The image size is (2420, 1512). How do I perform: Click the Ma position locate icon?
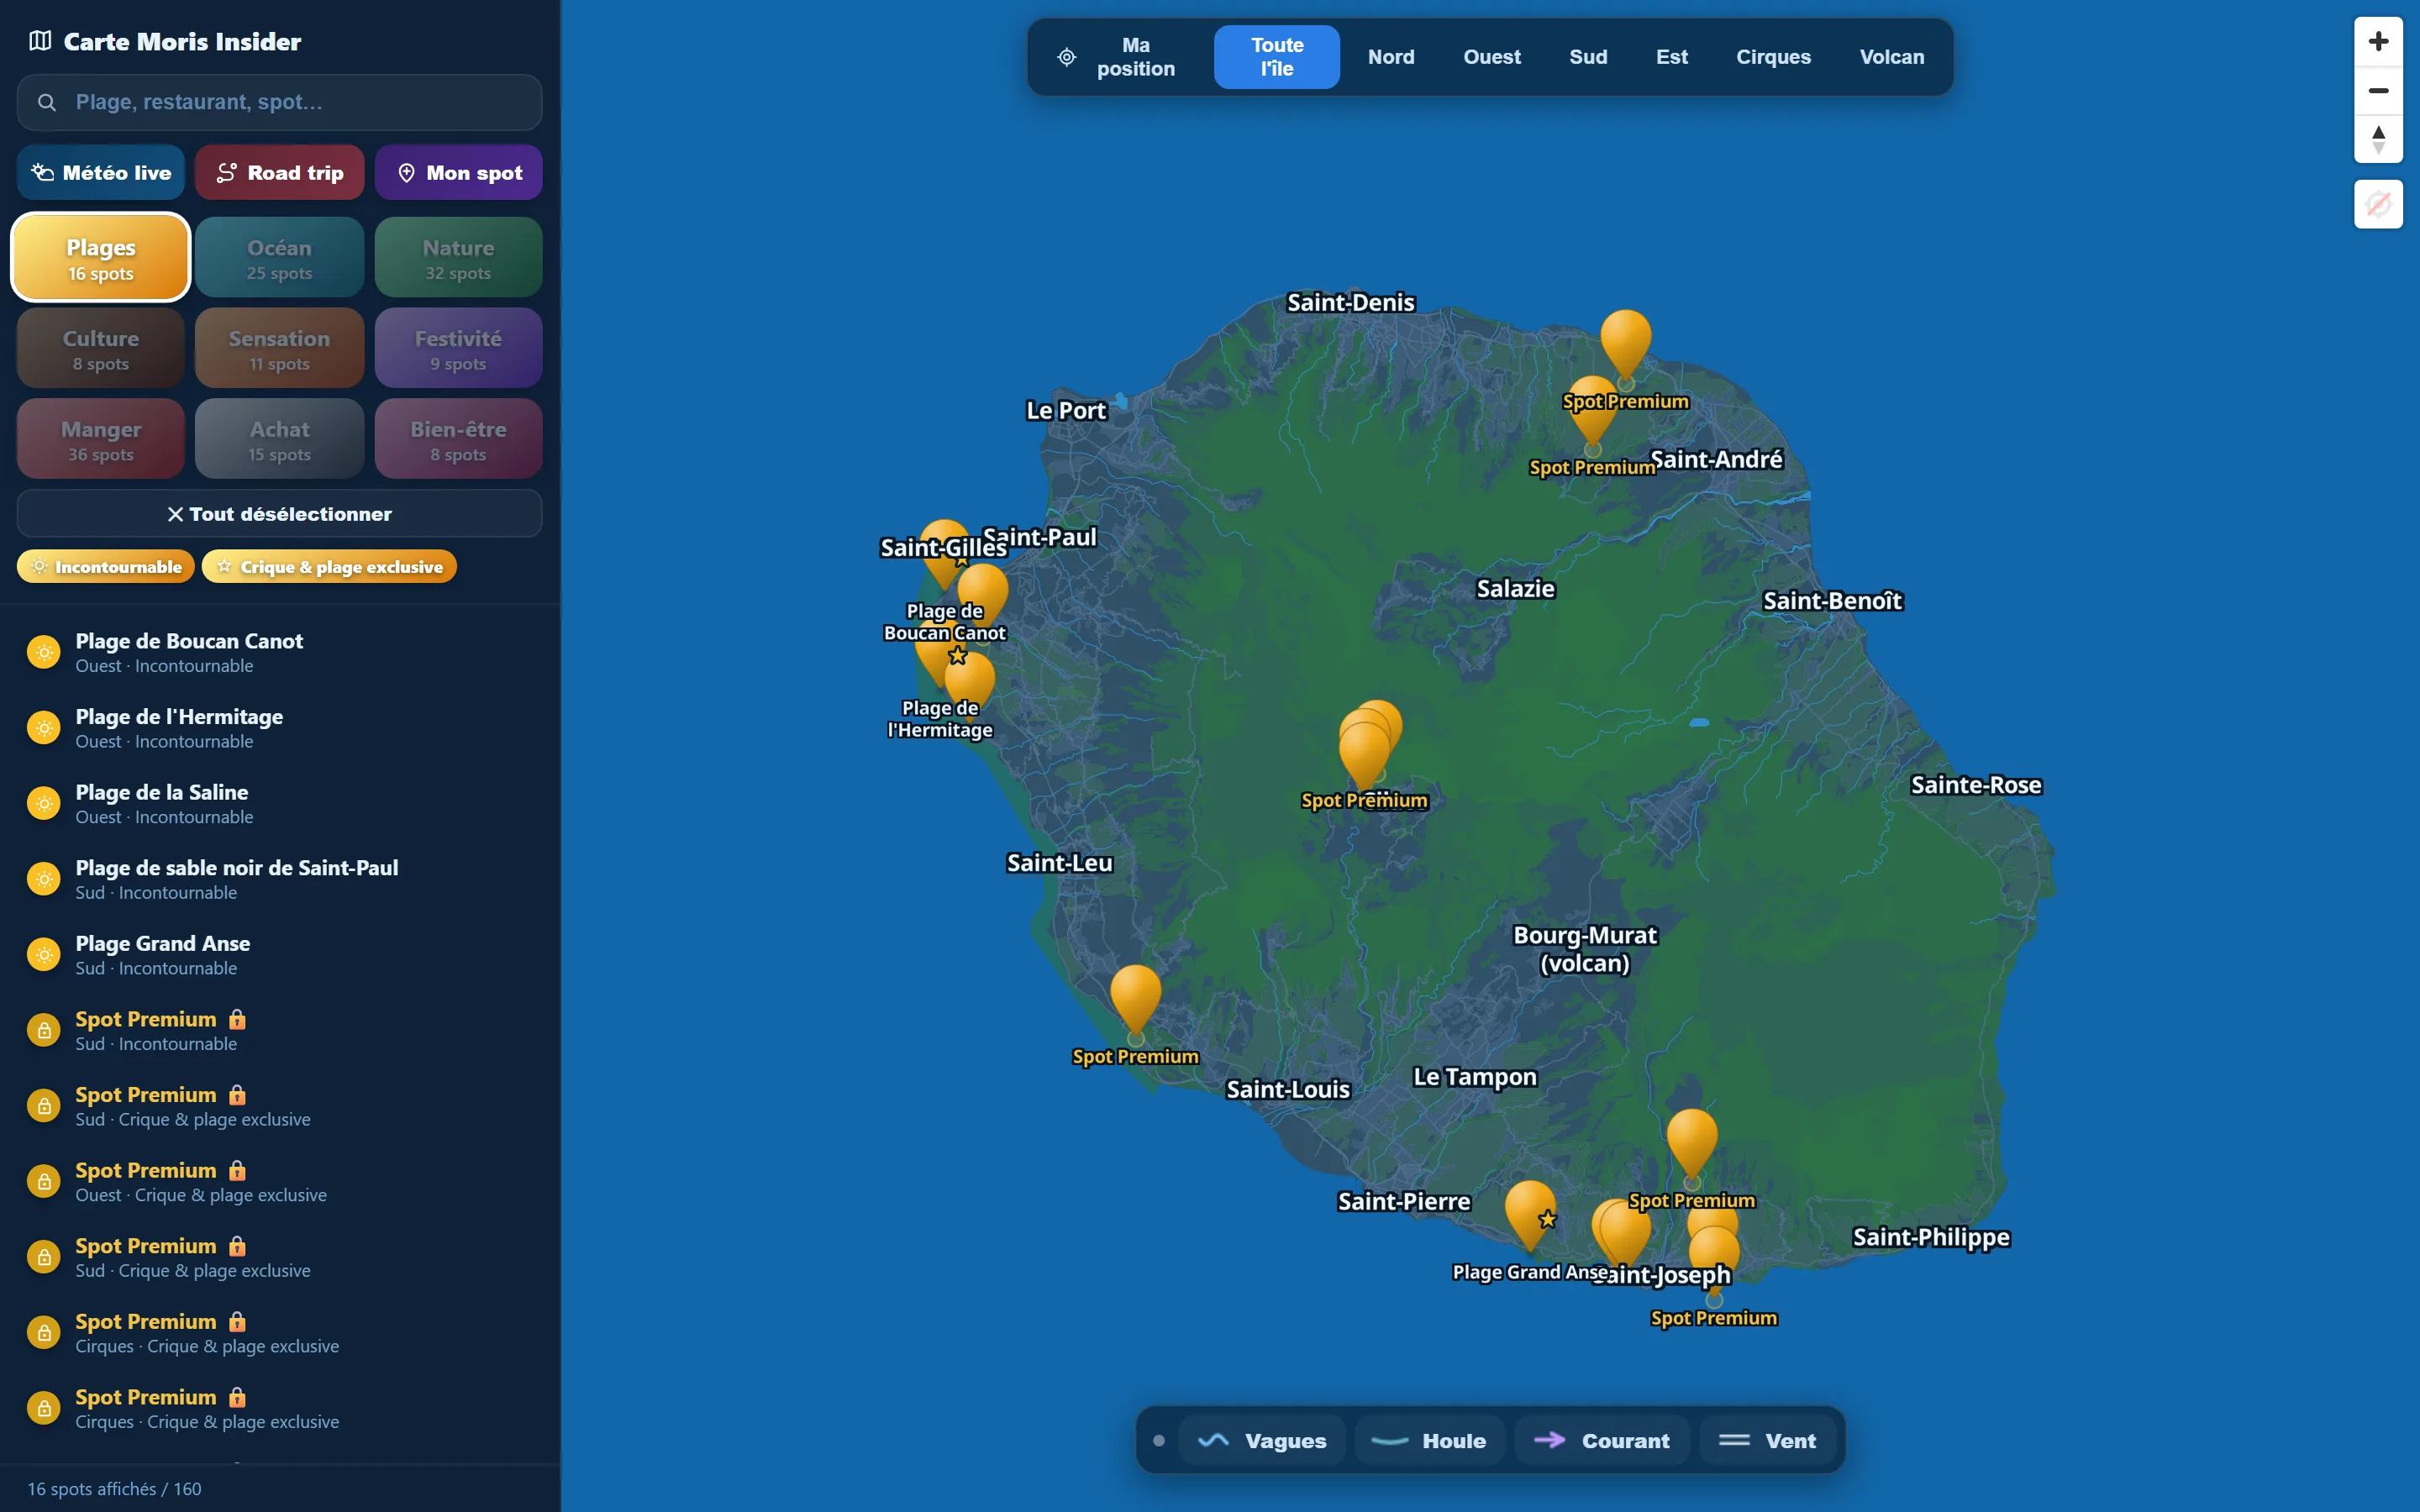pos(1066,57)
